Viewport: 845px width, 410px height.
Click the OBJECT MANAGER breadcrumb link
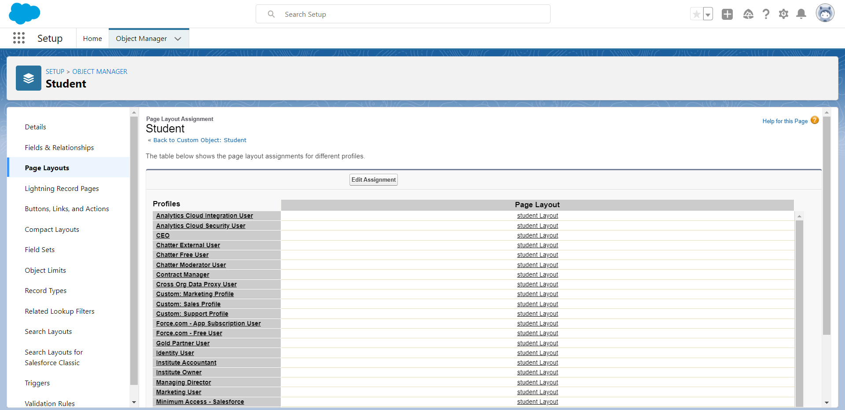100,71
